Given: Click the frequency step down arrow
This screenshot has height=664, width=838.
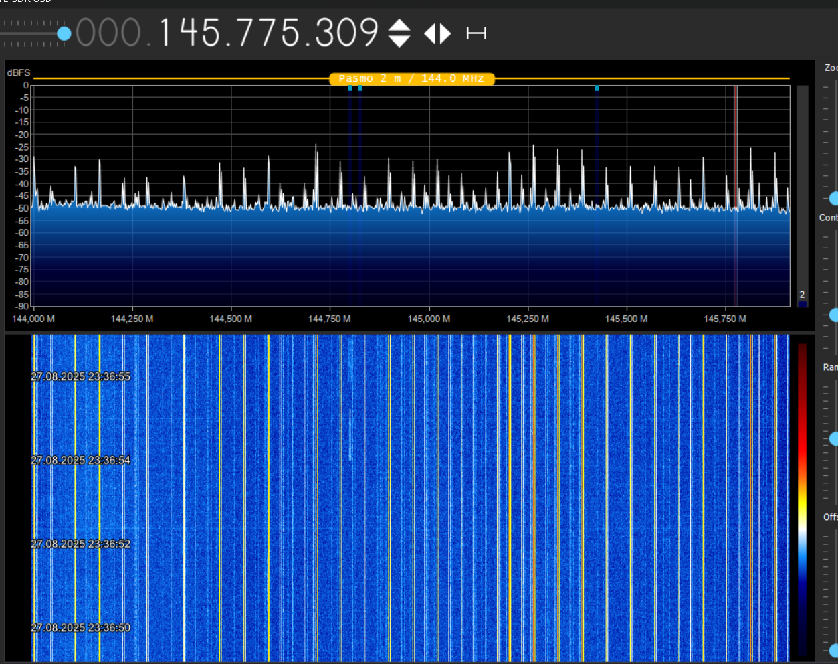Looking at the screenshot, I should [x=399, y=41].
